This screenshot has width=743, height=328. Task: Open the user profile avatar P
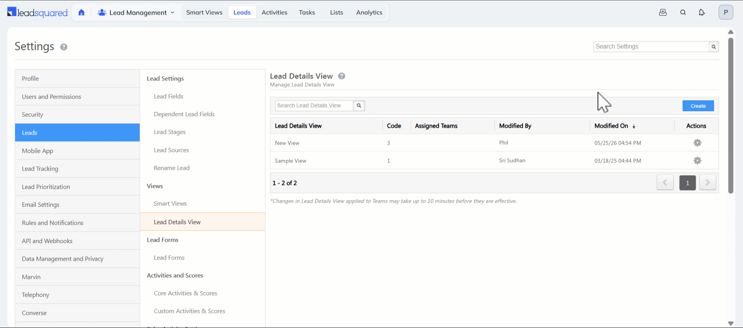click(726, 12)
